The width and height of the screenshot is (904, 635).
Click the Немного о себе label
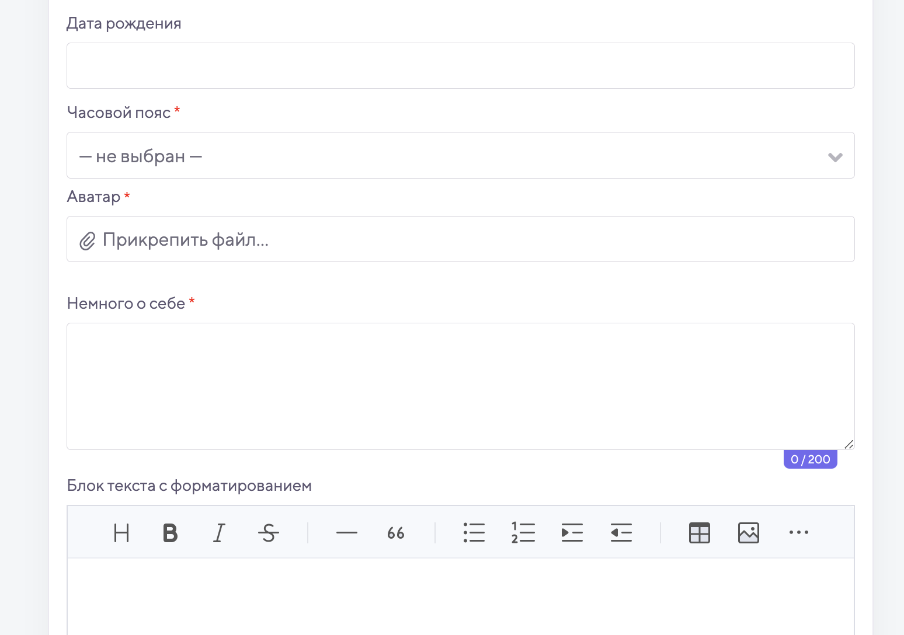click(126, 303)
